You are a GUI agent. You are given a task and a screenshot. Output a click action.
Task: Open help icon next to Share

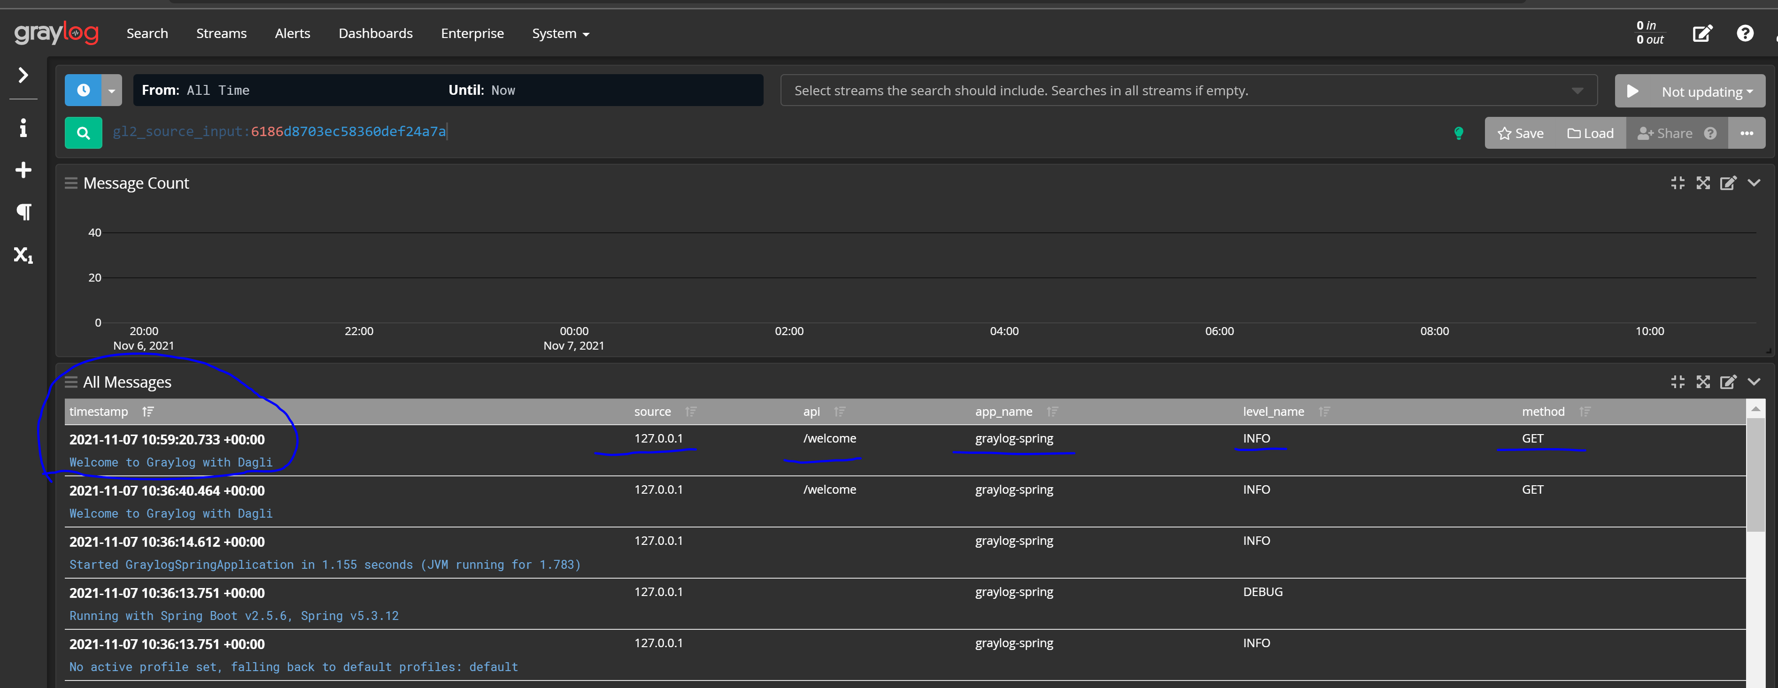pyautogui.click(x=1709, y=133)
